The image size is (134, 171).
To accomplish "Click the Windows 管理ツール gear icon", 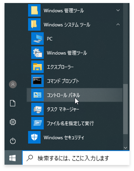I will (37, 53).
